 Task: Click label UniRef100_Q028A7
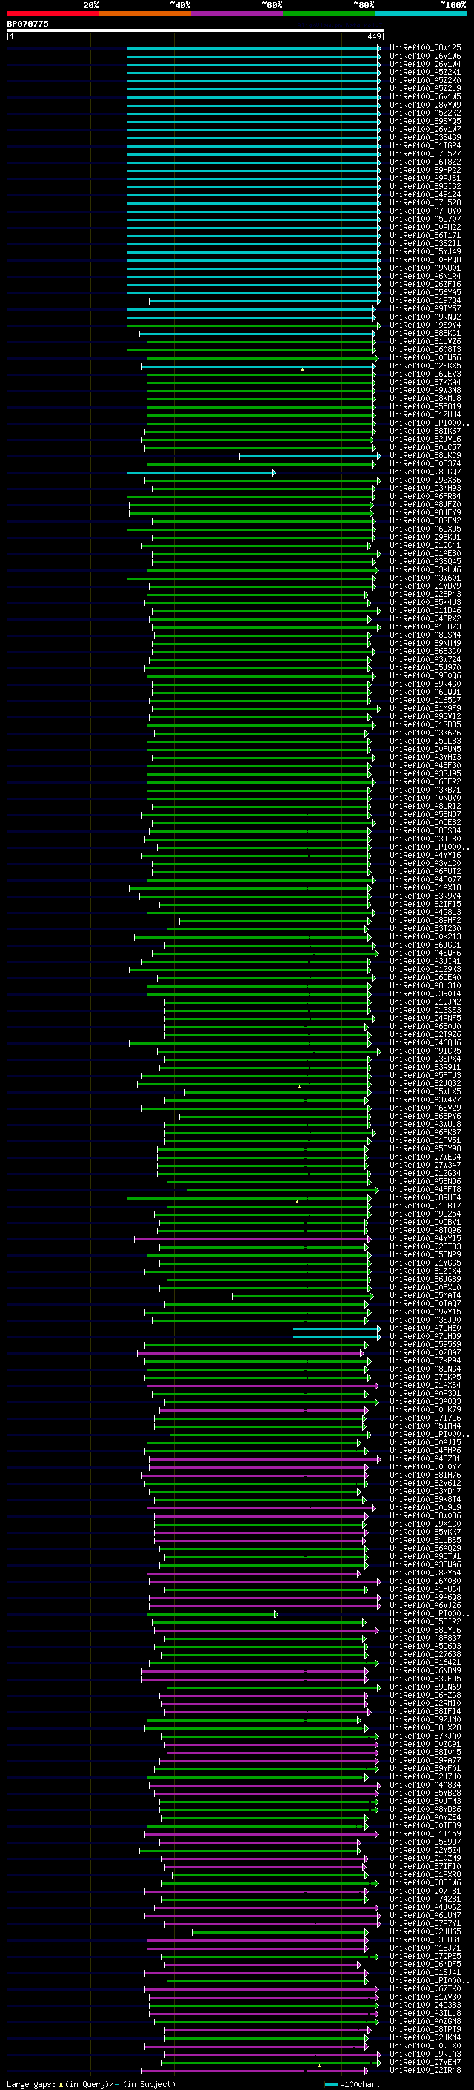click(425, 1352)
